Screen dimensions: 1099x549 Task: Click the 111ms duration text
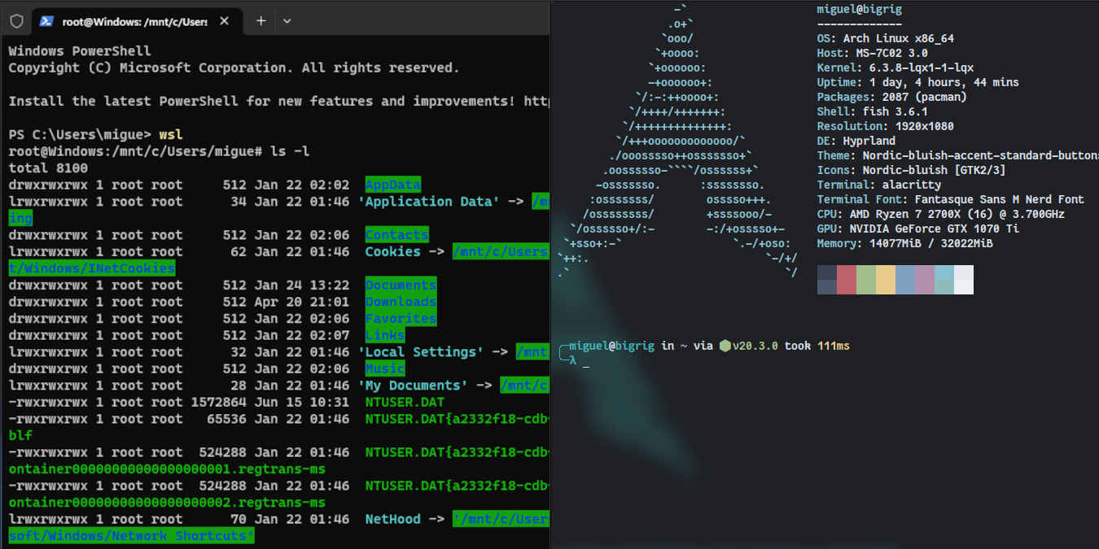[834, 346]
